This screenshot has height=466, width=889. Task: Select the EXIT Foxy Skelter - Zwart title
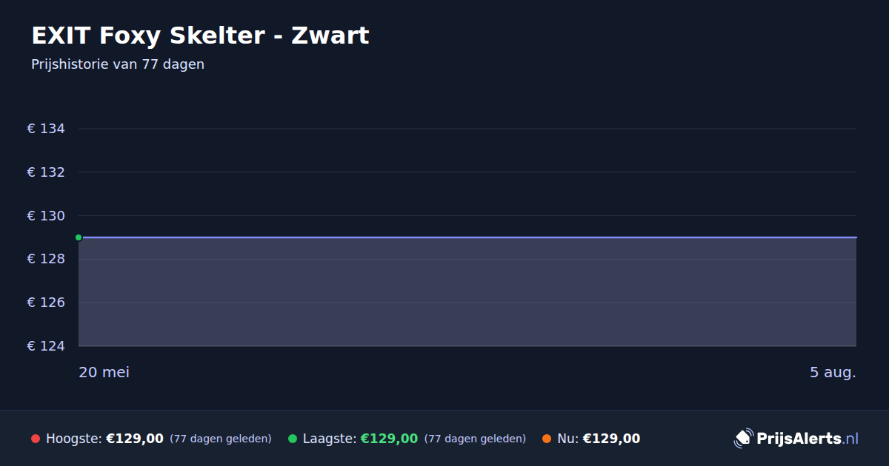(200, 36)
